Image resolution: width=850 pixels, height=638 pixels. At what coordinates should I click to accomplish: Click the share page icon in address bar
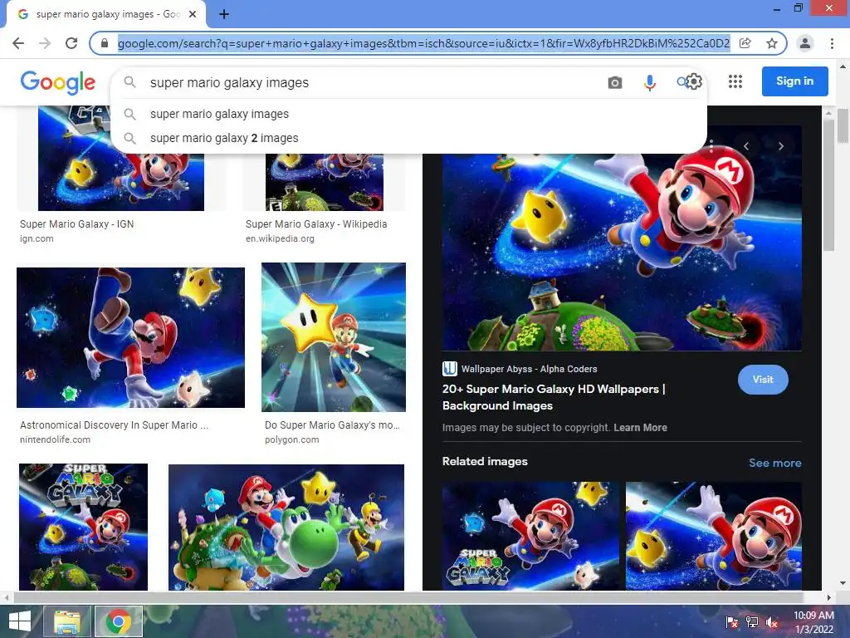click(x=745, y=43)
